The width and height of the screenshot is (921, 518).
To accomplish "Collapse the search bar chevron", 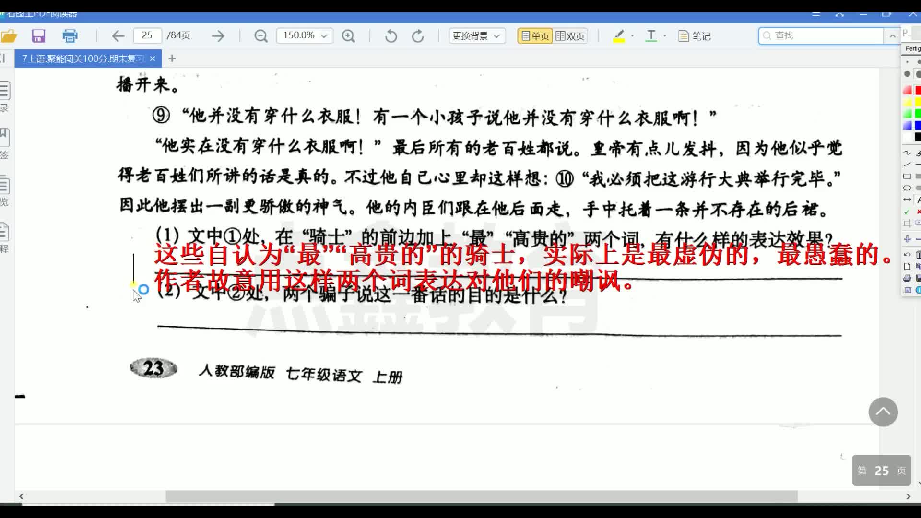I will pos(892,36).
